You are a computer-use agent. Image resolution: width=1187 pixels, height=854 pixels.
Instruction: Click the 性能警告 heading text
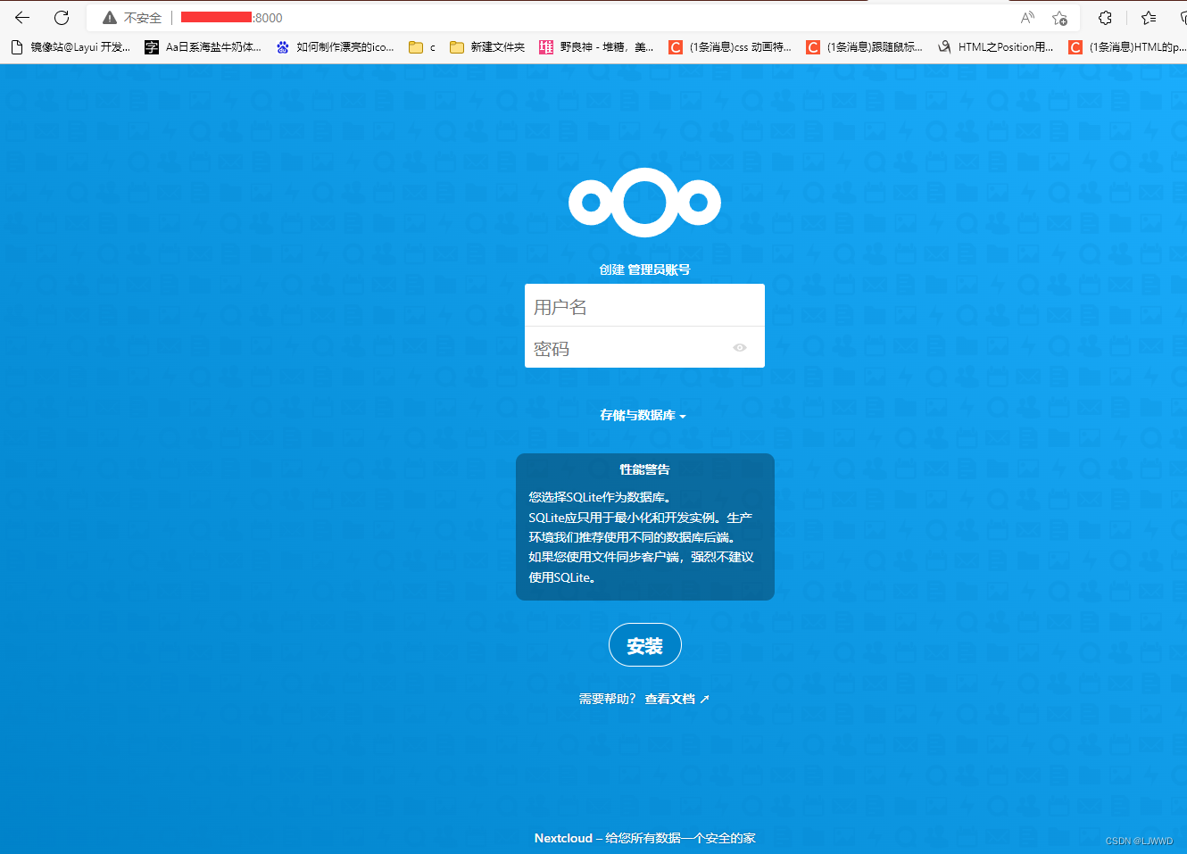coord(644,469)
